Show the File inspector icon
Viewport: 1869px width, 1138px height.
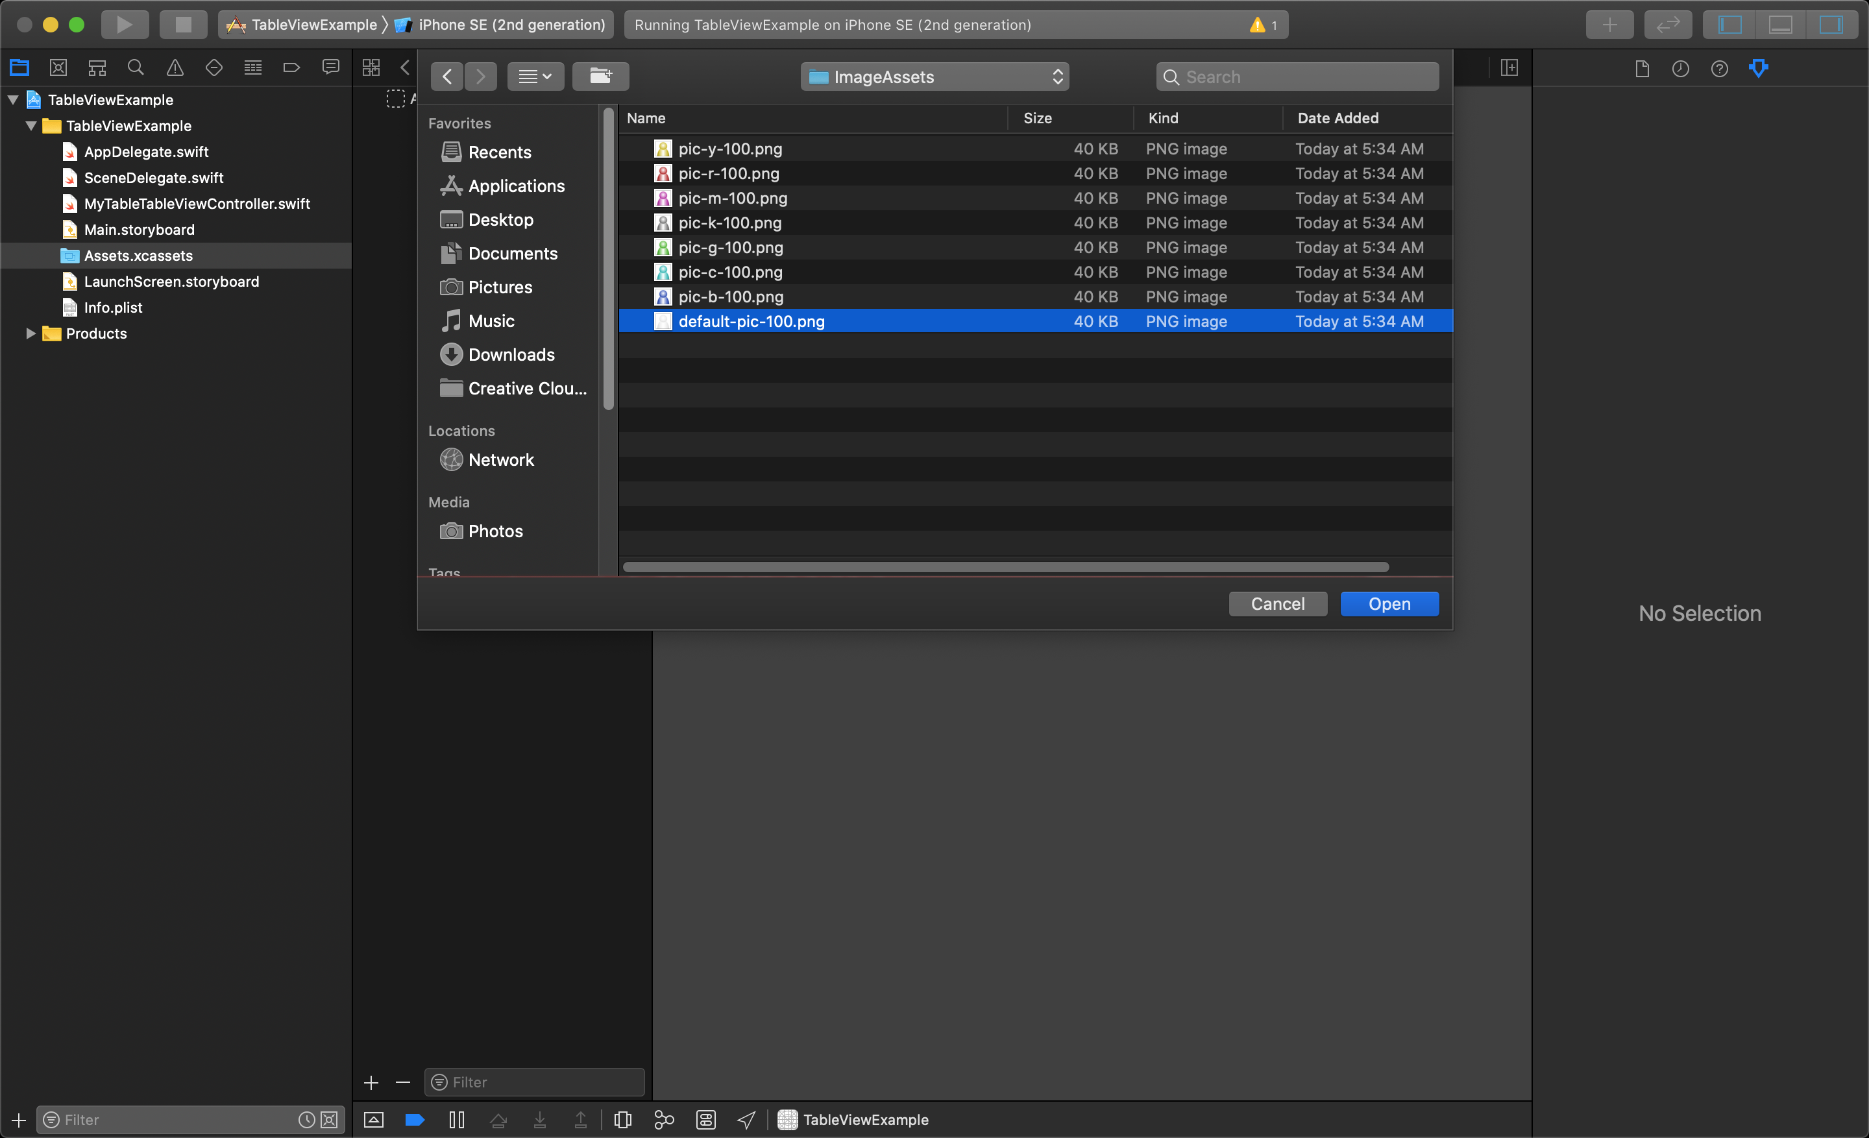click(x=1643, y=69)
